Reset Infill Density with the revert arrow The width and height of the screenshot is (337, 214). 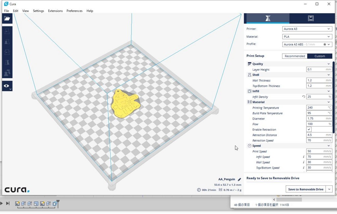point(303,97)
